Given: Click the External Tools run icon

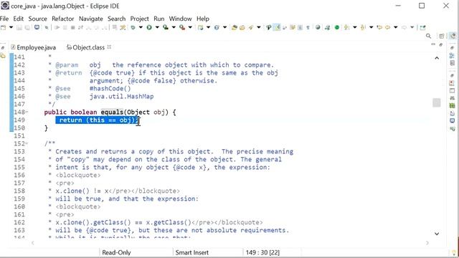Looking at the screenshot, I should click(182, 27).
